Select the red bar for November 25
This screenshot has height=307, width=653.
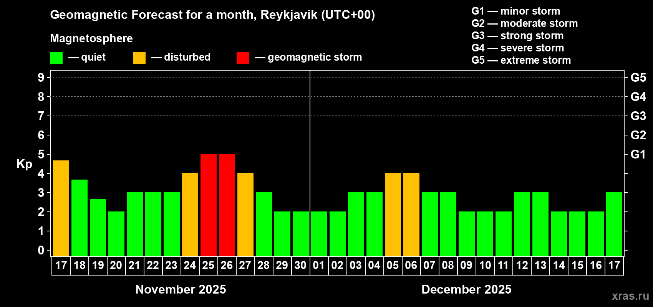click(209, 205)
